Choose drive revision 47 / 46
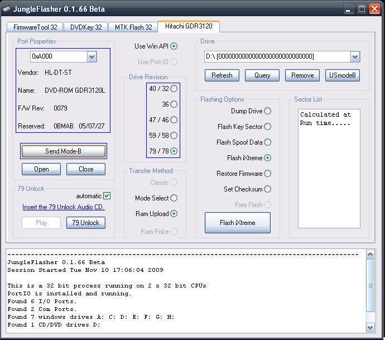This screenshot has height=340, width=385. pyautogui.click(x=174, y=120)
